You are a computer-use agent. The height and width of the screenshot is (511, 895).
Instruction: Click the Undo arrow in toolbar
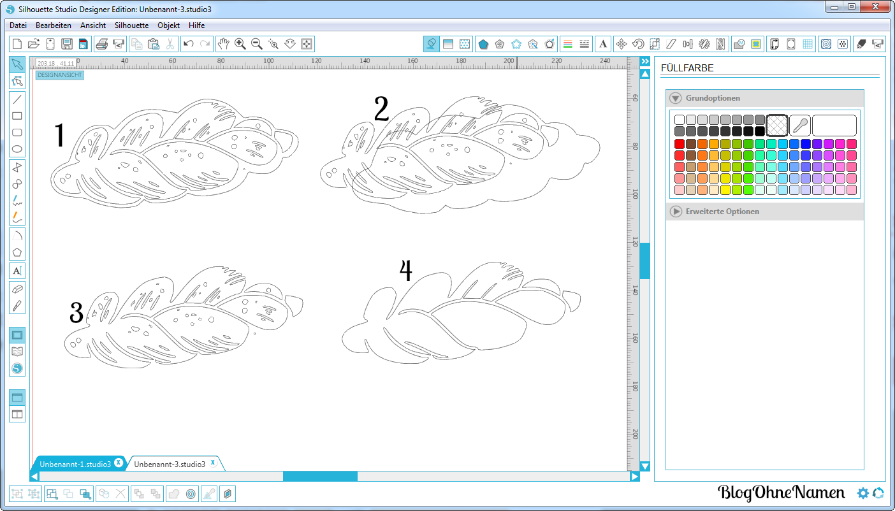188,44
